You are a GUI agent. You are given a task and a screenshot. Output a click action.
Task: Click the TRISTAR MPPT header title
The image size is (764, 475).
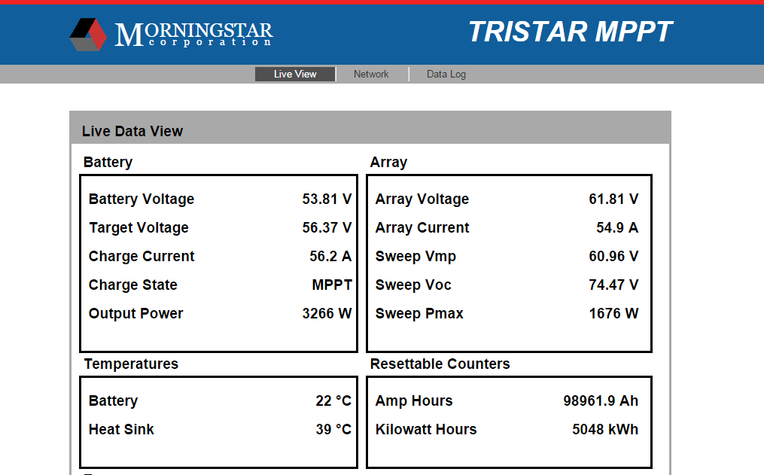pos(570,32)
